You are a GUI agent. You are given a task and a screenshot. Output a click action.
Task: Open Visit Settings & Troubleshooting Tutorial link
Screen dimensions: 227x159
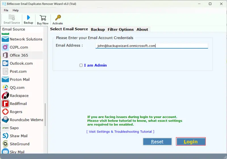point(120,132)
